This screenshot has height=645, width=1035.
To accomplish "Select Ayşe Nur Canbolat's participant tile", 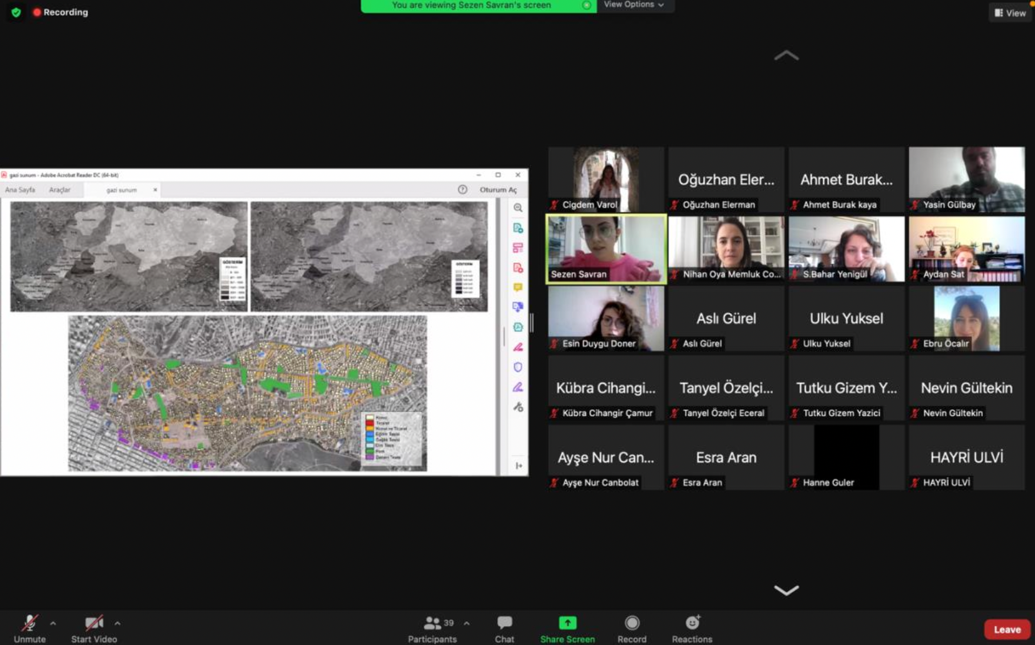I will tap(606, 458).
